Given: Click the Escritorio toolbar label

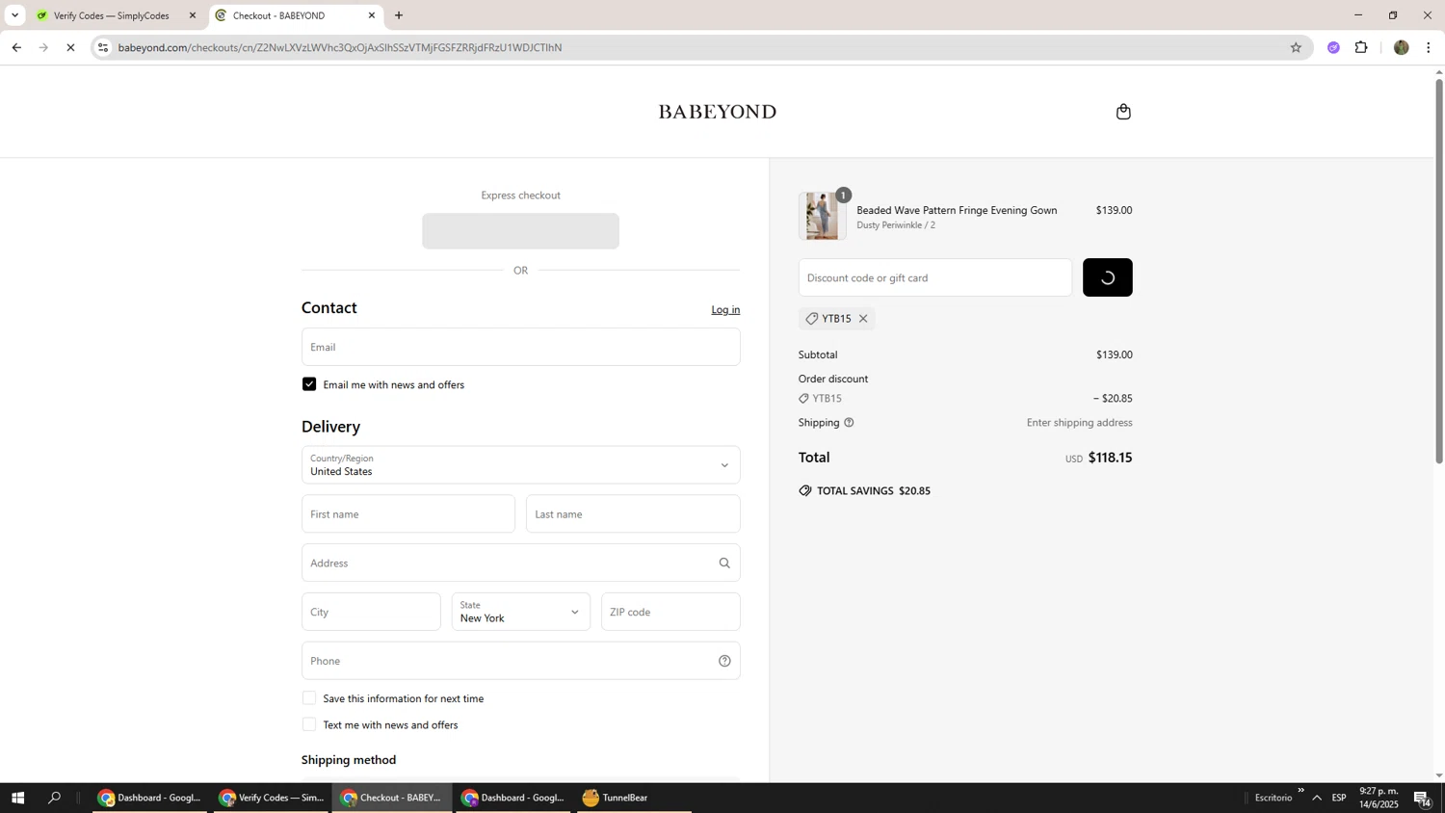Looking at the screenshot, I should 1274,798.
